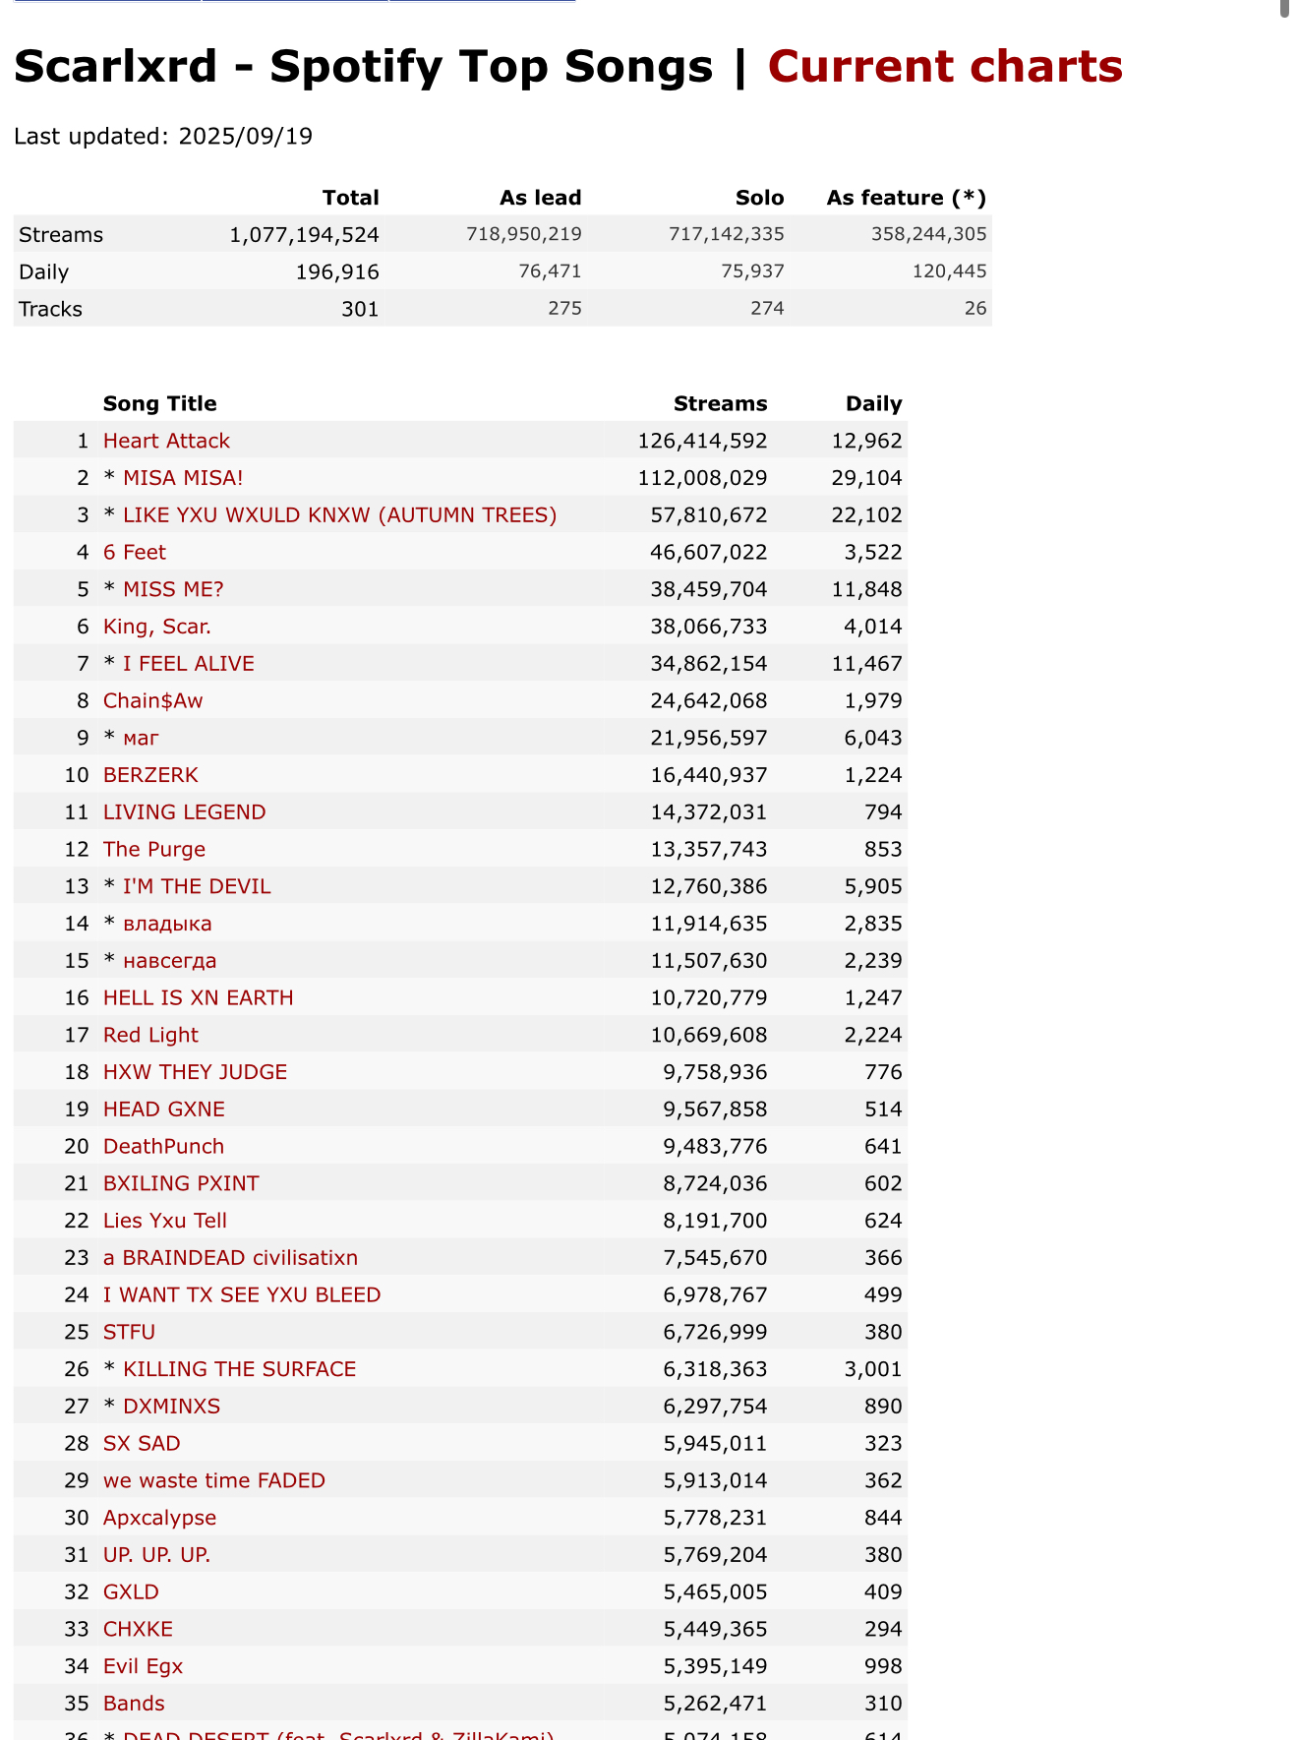Open the King, Scar. song link
Screen dimensions: 1298x1740
tap(157, 627)
